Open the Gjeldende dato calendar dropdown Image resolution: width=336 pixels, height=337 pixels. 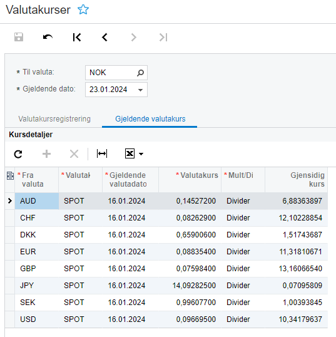coord(140,90)
